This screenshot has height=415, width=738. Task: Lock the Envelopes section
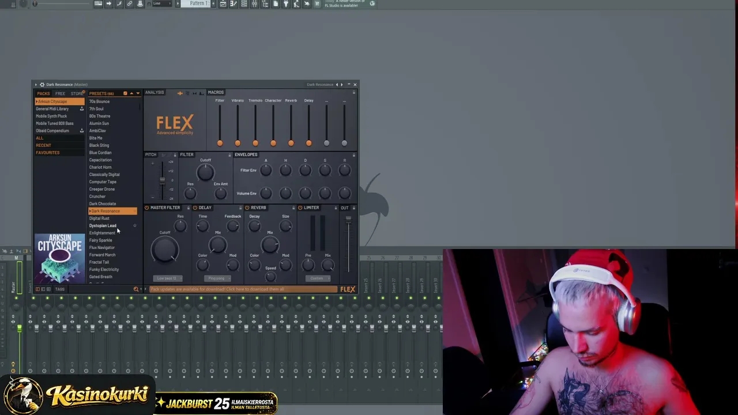[353, 155]
